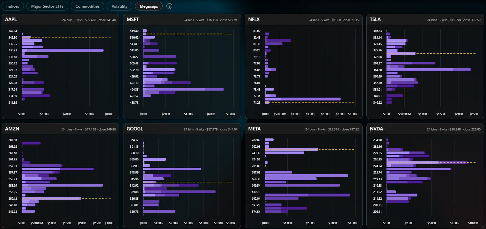Click the AAPL chart title
Screen dimensions: 486x229
[11, 19]
